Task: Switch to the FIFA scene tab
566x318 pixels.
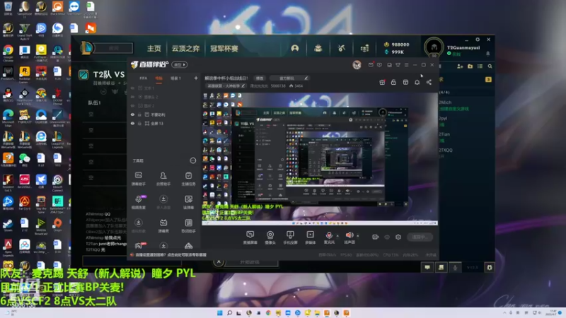Action: click(x=144, y=78)
